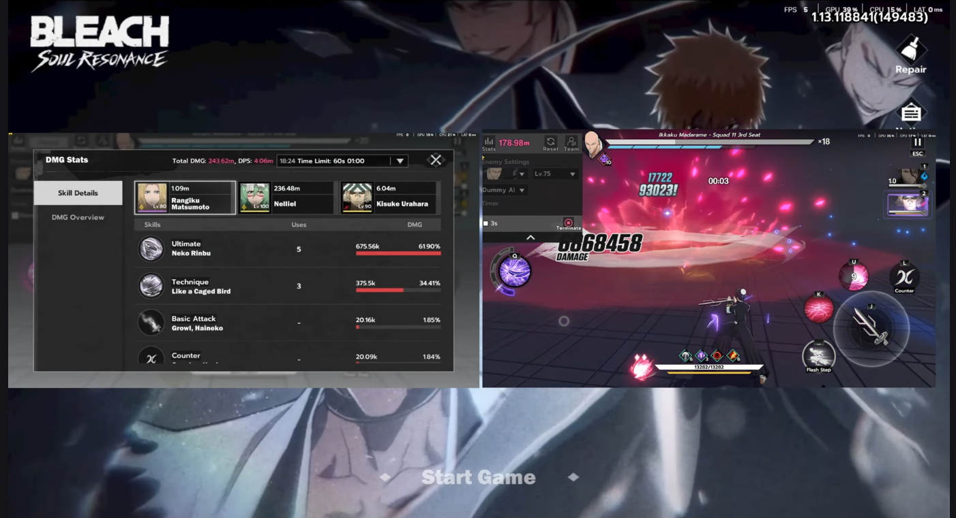Switch to party member slot 2
The width and height of the screenshot is (956, 518).
point(908,204)
